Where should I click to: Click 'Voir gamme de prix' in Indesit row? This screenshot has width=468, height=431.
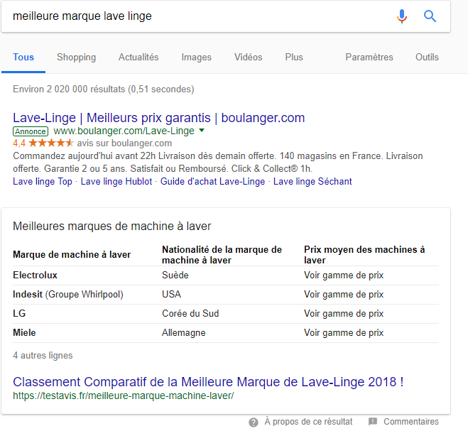pyautogui.click(x=344, y=295)
